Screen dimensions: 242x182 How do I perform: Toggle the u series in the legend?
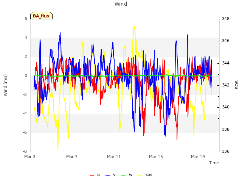tap(95, 175)
